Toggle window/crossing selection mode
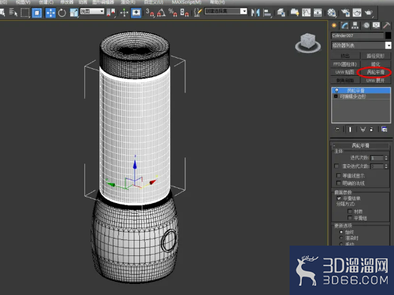Image resolution: width=394 pixels, height=295 pixels. point(37,13)
